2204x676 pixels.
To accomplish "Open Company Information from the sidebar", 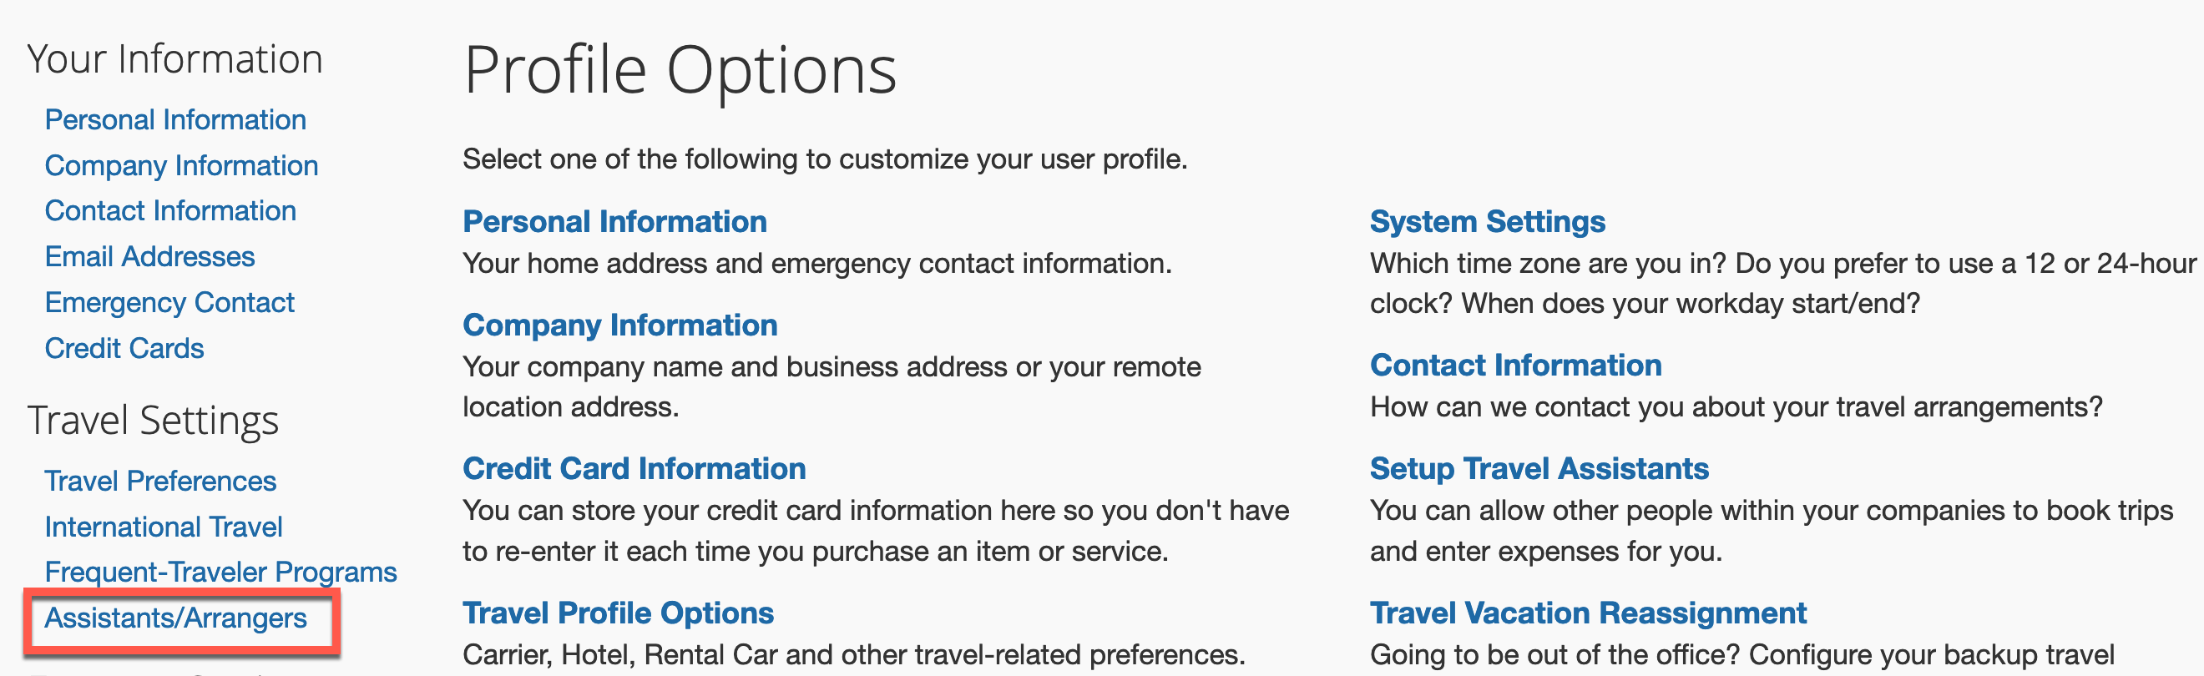I will point(182,165).
